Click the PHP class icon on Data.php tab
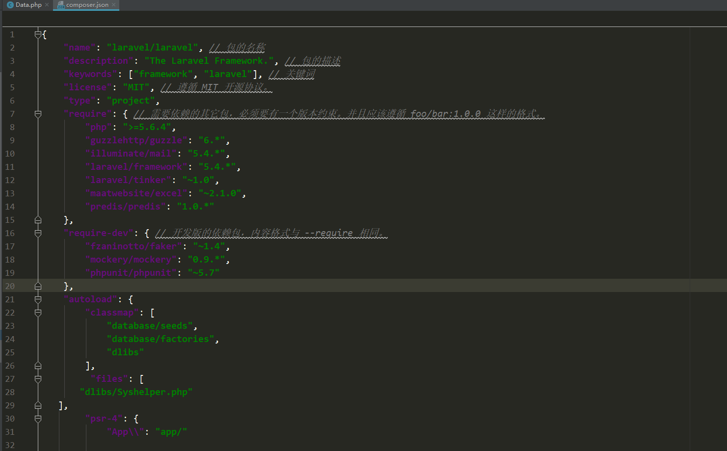Viewport: 727px width, 451px height. tap(10, 5)
